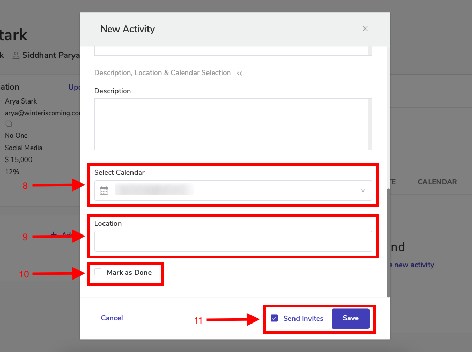Click the double-chevron collapse icon
The width and height of the screenshot is (472, 352).
click(x=240, y=74)
